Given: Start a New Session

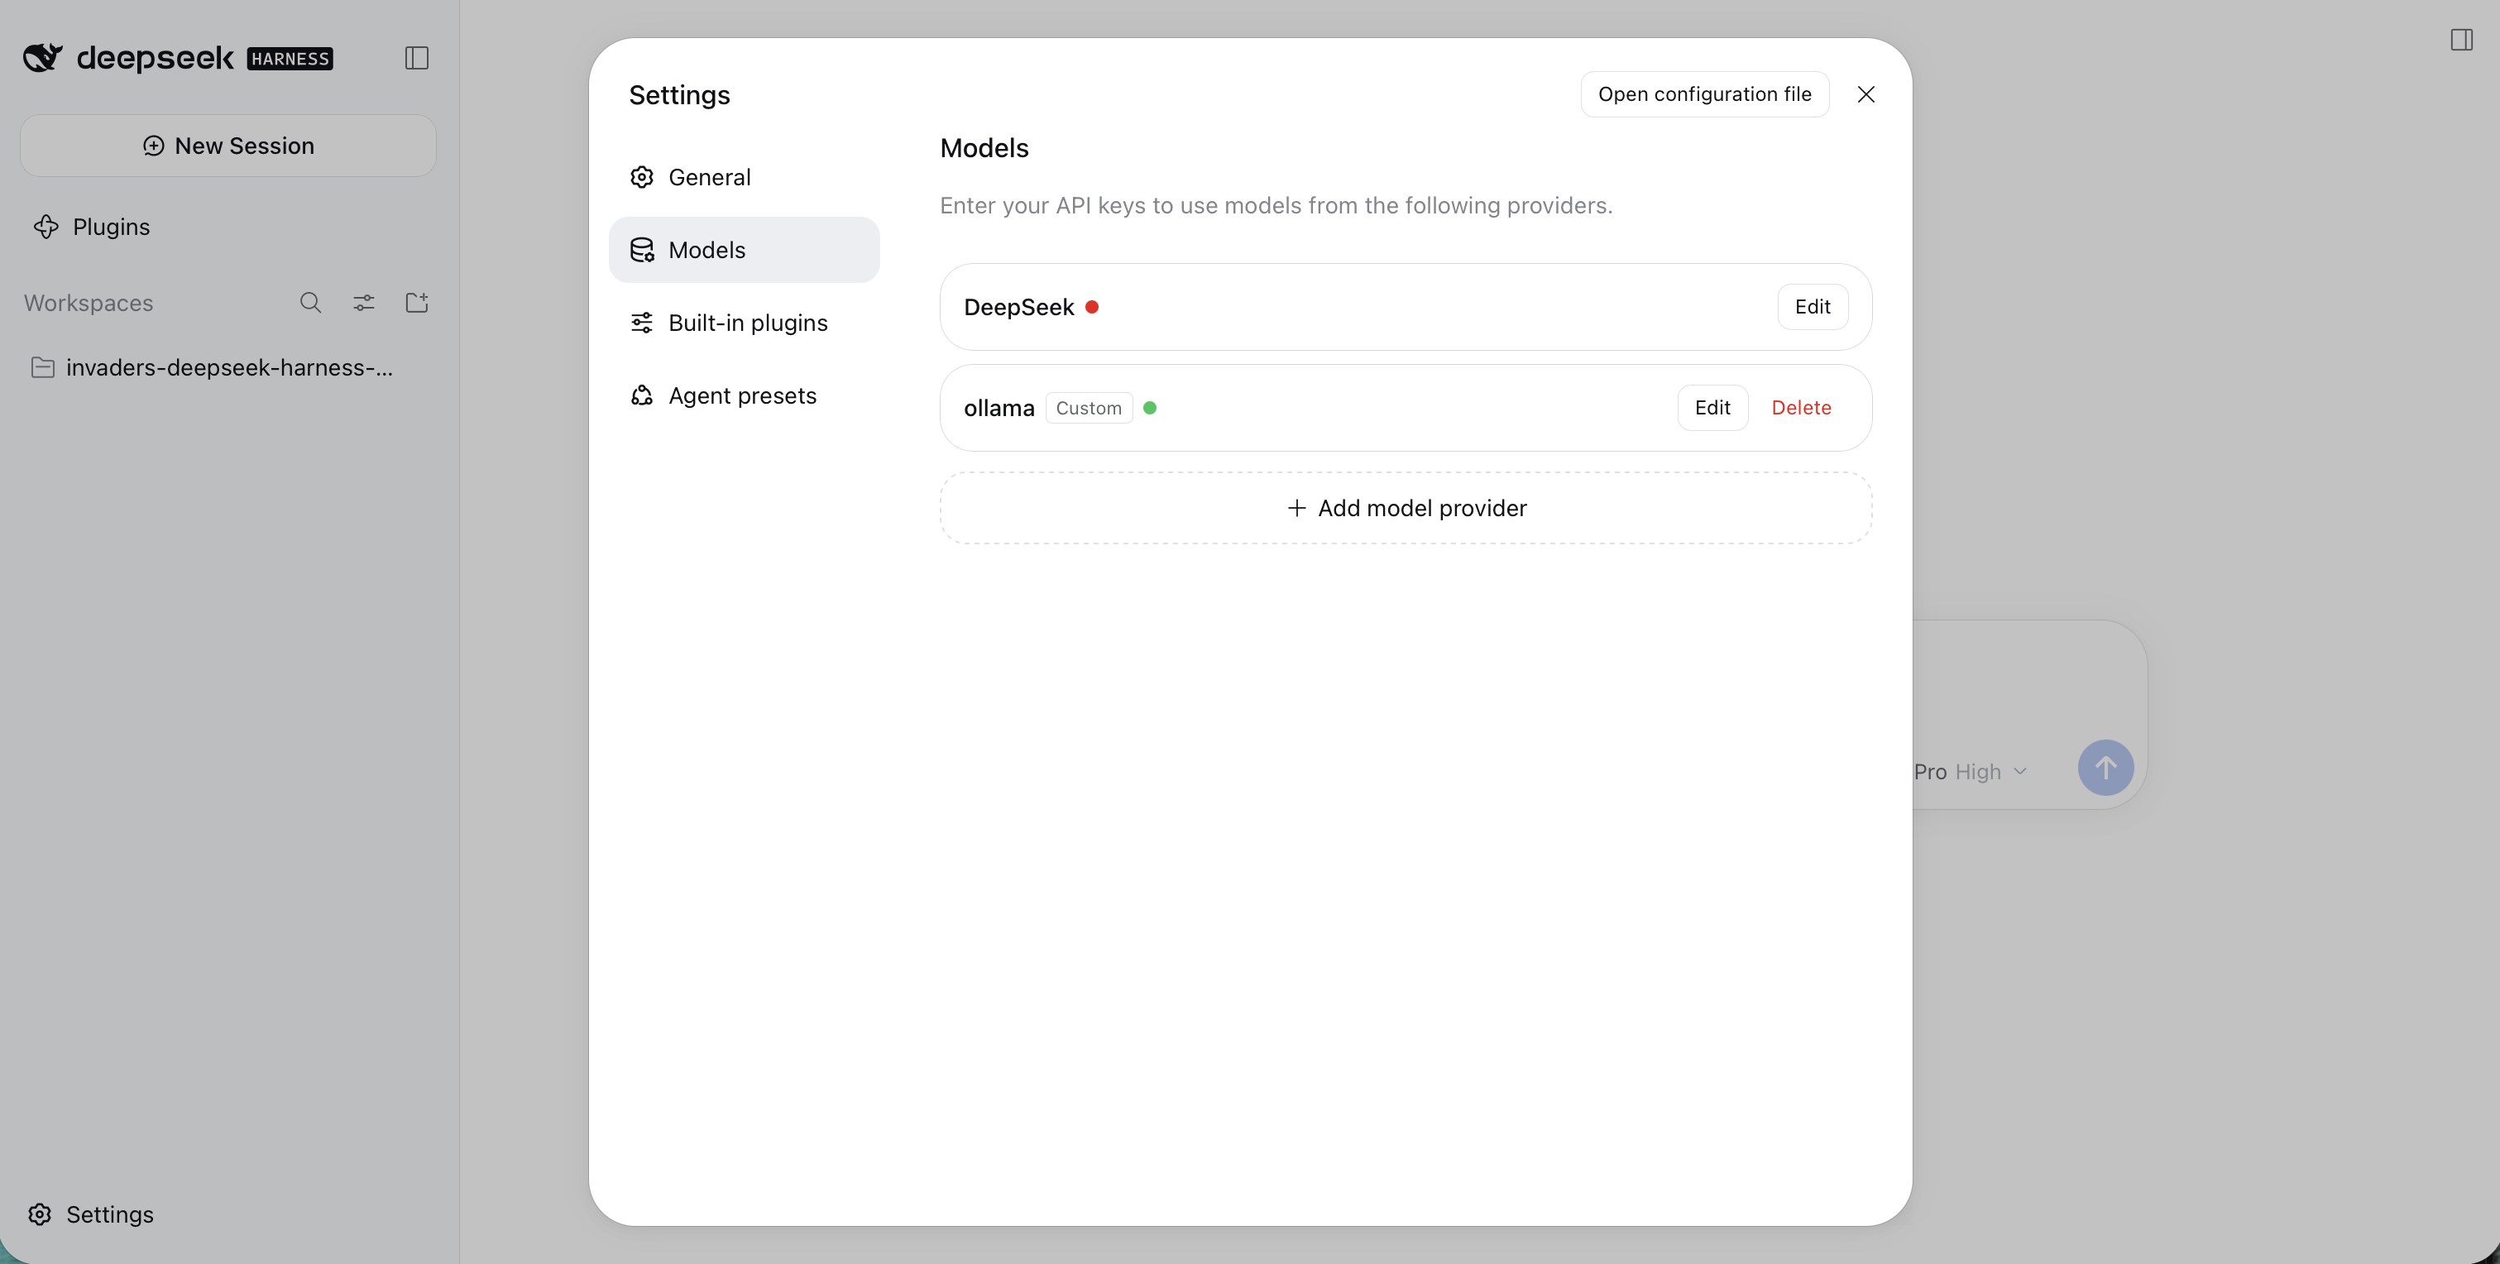Looking at the screenshot, I should pos(228,146).
